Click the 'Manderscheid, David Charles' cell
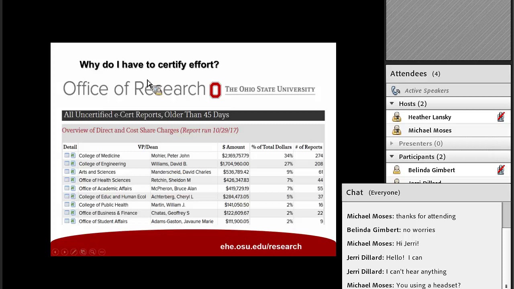The image size is (514, 289). pyautogui.click(x=181, y=172)
